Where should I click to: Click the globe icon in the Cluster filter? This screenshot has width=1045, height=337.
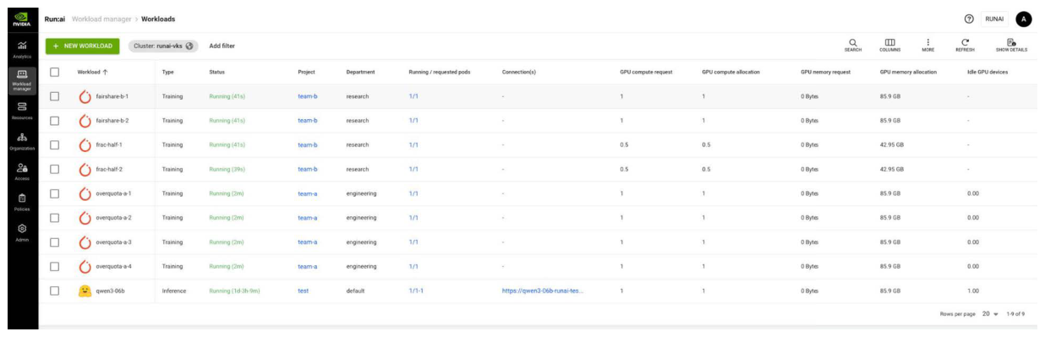[x=189, y=46]
